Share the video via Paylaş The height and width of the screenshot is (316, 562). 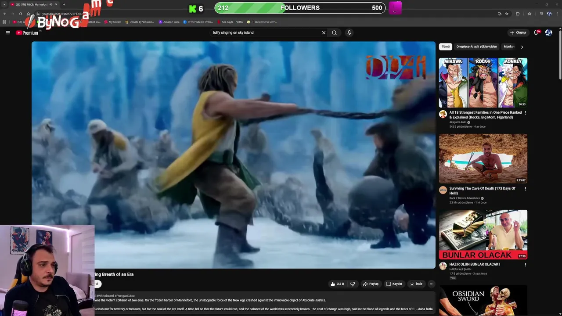[x=371, y=284]
